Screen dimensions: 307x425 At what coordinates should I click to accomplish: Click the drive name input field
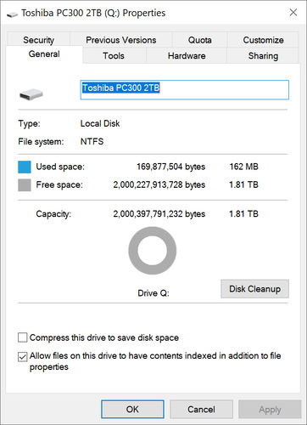tap(185, 90)
